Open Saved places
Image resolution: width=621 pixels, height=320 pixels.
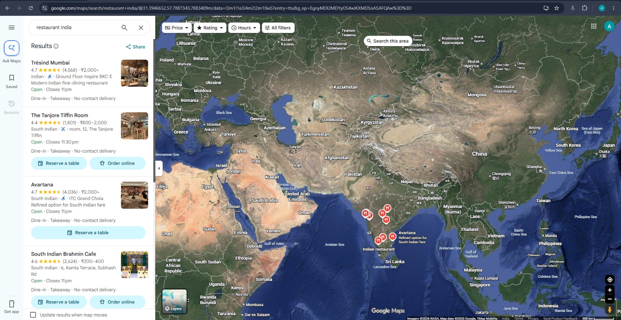tap(12, 81)
